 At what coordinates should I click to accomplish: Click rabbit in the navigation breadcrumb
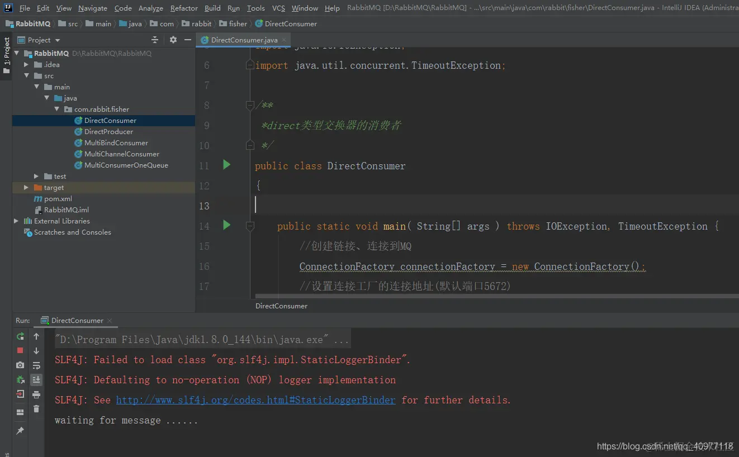[x=196, y=23]
